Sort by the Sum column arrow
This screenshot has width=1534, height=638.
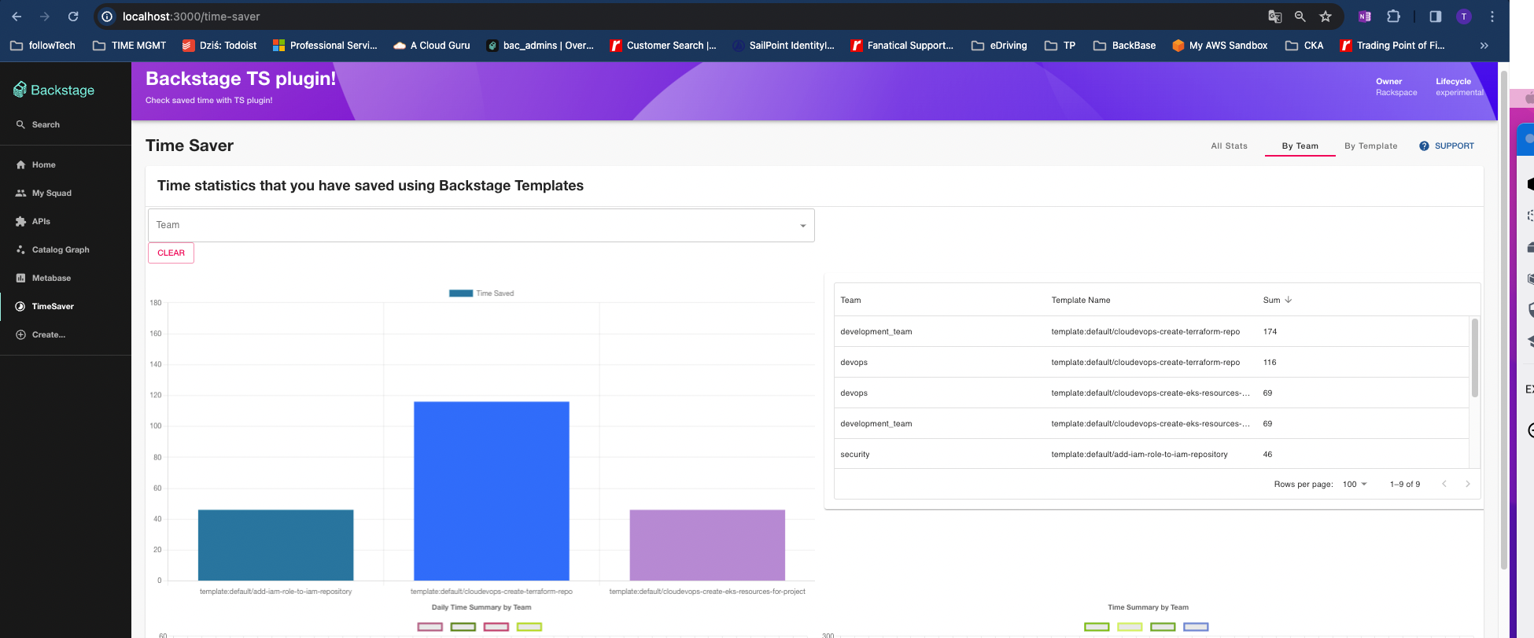coord(1289,300)
